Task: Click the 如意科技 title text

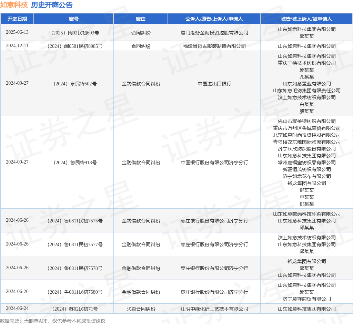Action: [14, 5]
